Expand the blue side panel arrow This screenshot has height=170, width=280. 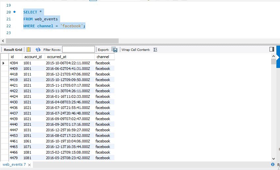278,57
